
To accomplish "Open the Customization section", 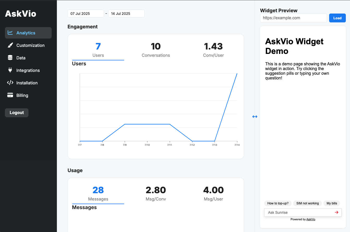I will (x=28, y=45).
